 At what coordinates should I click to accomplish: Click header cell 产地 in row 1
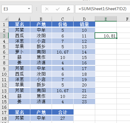(x=41, y=24)
